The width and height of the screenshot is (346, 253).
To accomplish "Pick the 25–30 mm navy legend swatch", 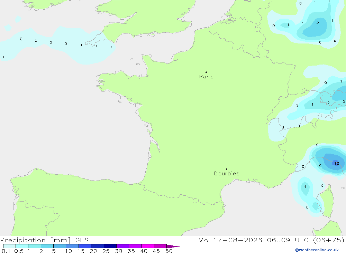I will [110, 246].
